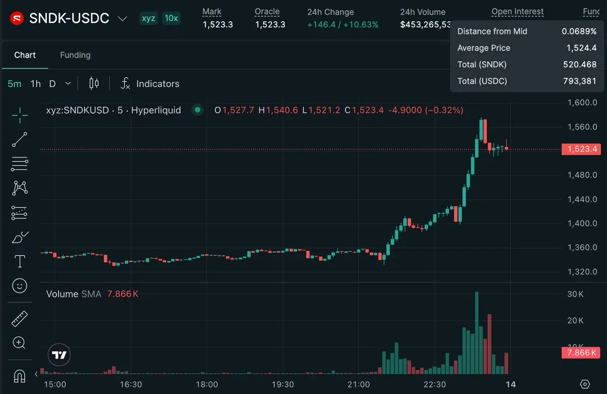Click the Volume SMA indicator legend
The height and width of the screenshot is (394, 607).
pyautogui.click(x=74, y=294)
